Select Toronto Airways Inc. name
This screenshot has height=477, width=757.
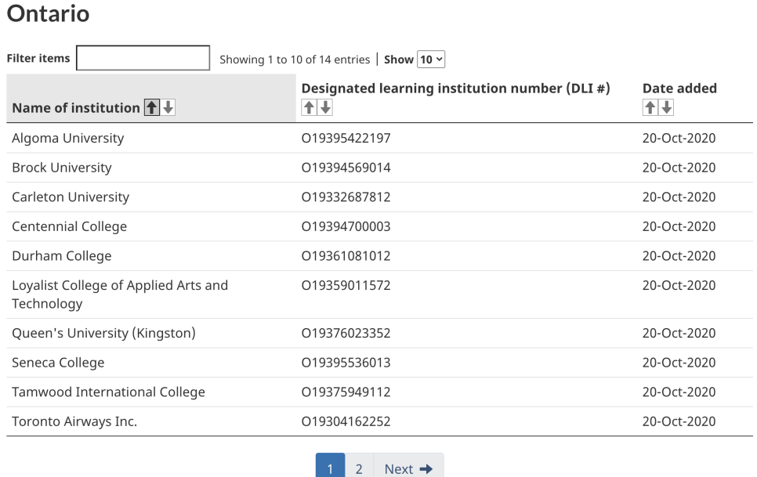point(74,421)
